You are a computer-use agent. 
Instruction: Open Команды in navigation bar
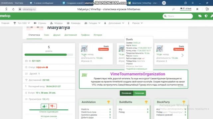pos(74,23)
